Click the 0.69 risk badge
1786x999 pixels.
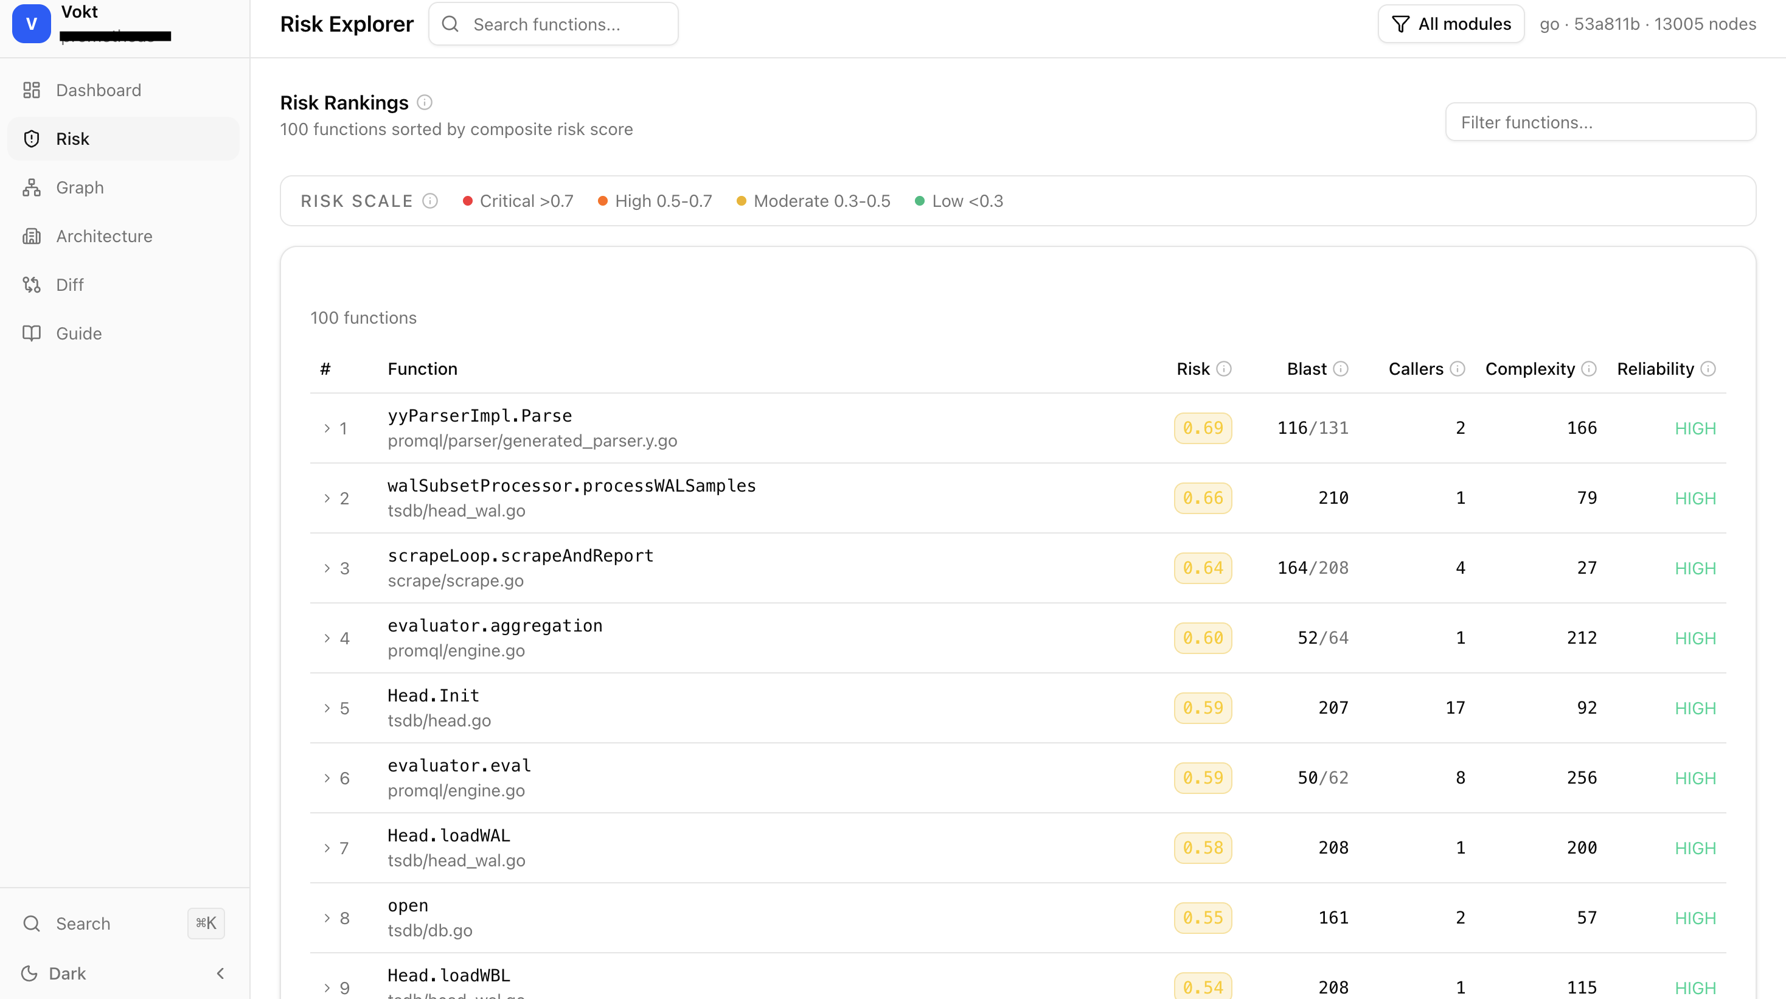tap(1203, 428)
